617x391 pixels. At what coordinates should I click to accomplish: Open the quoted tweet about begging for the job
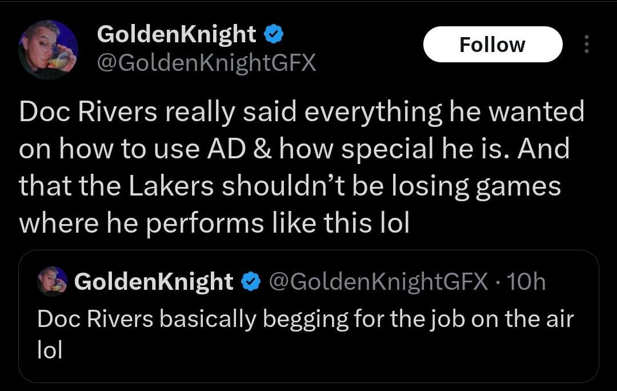(x=308, y=332)
